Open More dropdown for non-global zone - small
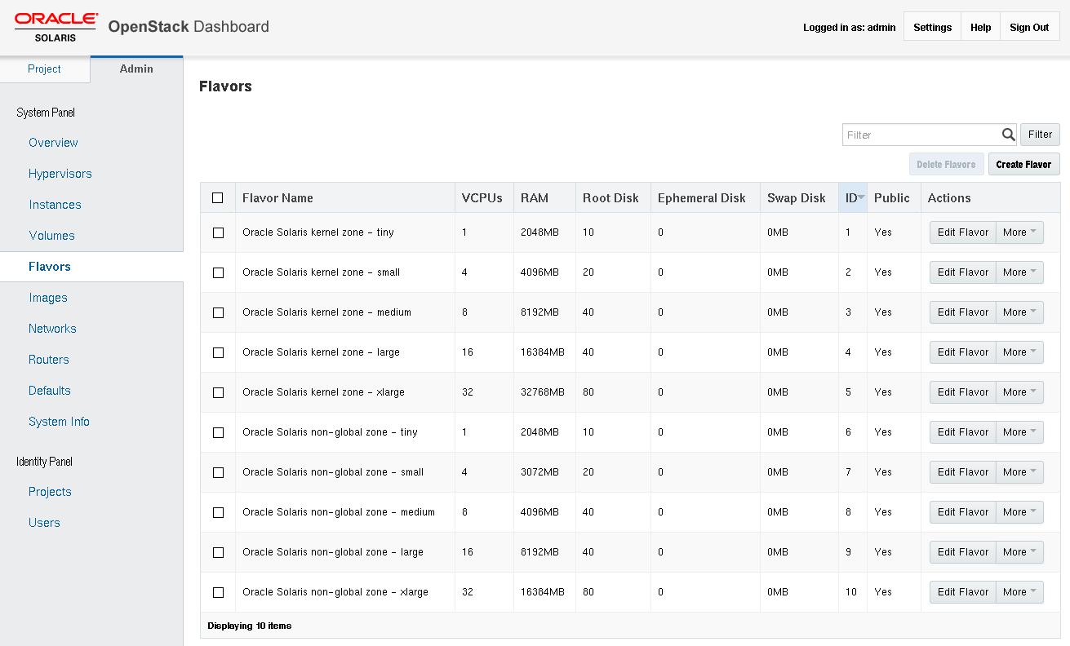The height and width of the screenshot is (646, 1070). click(1020, 472)
